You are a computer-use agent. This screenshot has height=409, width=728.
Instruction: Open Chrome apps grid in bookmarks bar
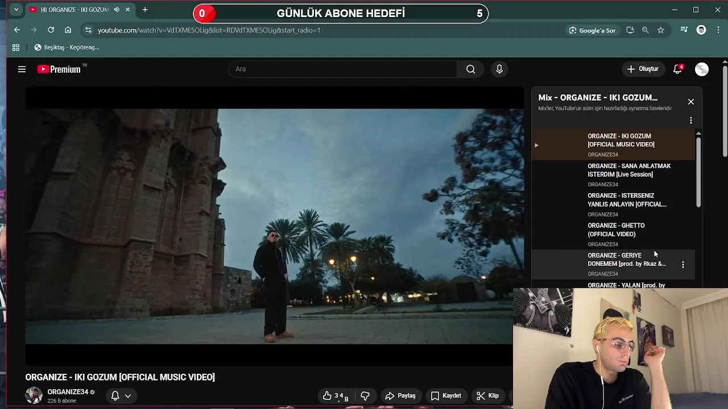pos(16,48)
